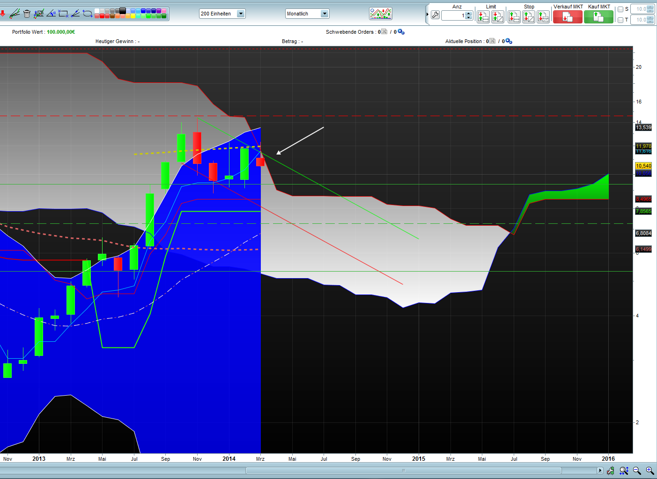This screenshot has height=479, width=657.
Task: Click the 2013 time axis label
Action: (39, 459)
